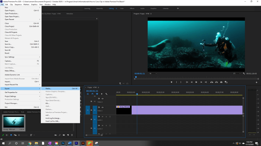
Task: Click the Clear trash icon in Project panel
Action: (72, 135)
